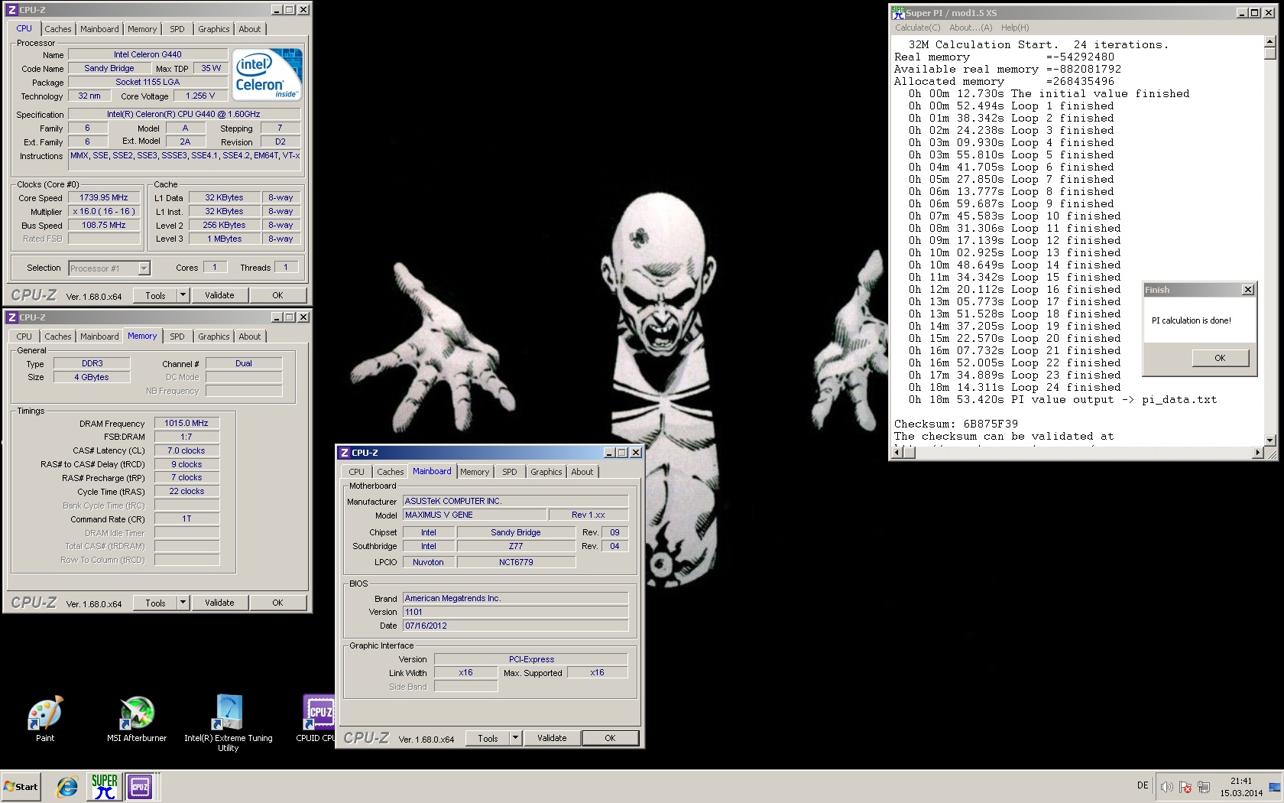The image size is (1284, 803).
Task: Open the Caches tab in the top CPU-Z window
Action: point(57,29)
